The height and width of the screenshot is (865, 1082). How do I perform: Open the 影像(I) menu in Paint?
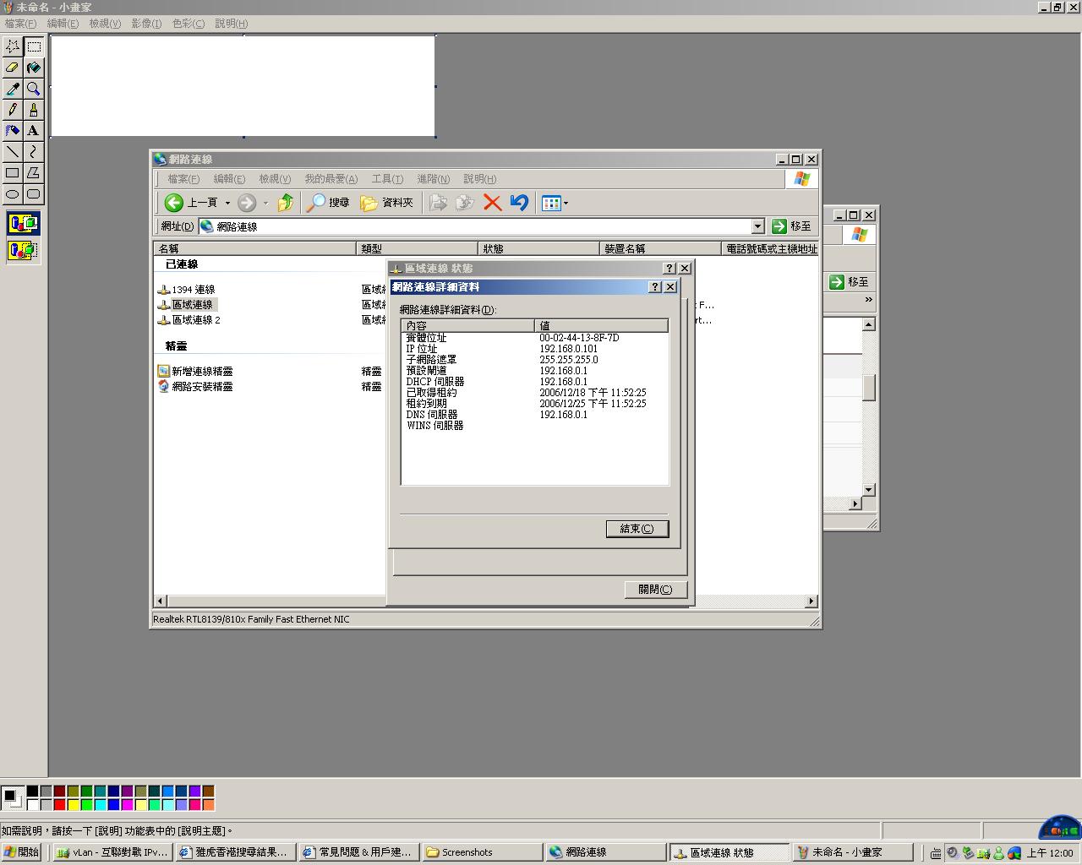click(146, 24)
